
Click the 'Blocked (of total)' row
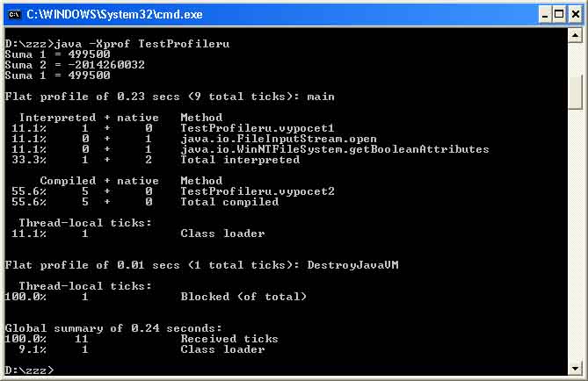(x=243, y=296)
